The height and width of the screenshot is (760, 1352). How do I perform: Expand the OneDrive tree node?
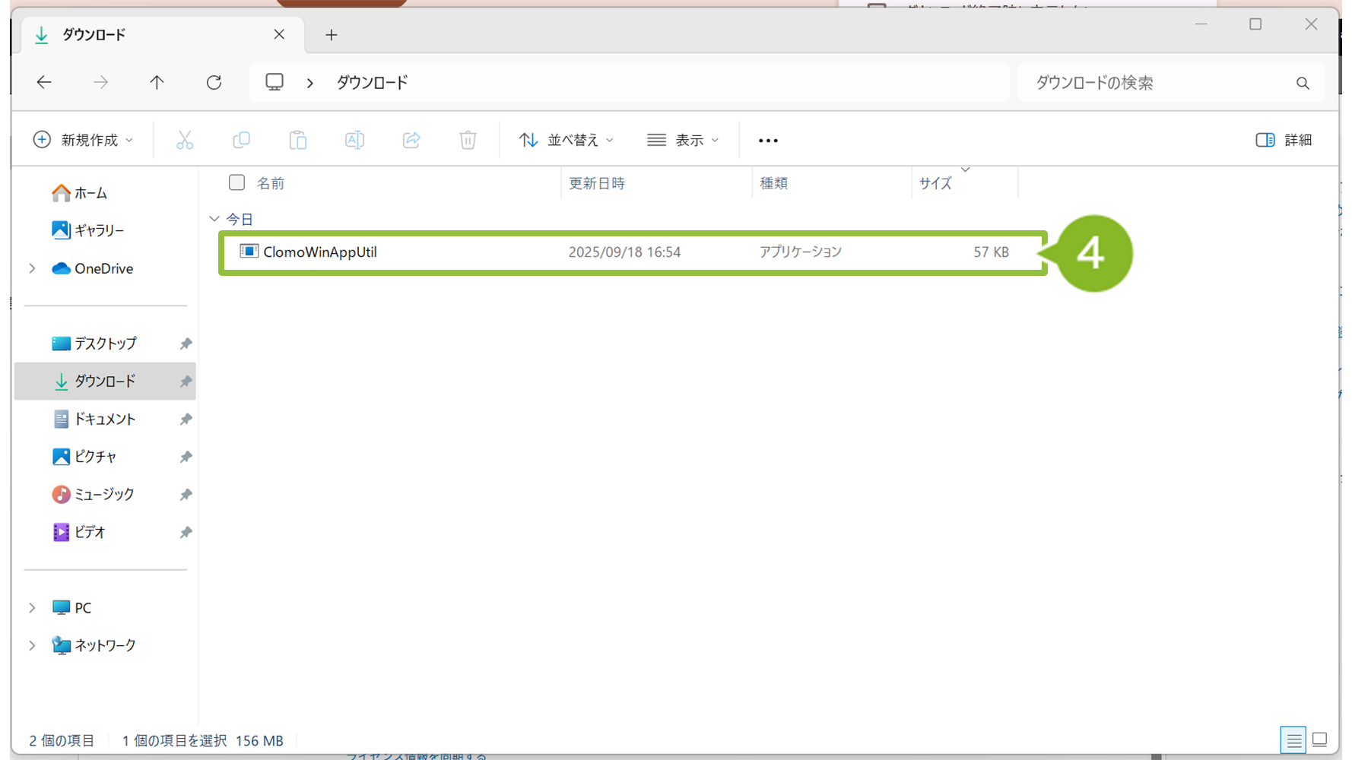[x=32, y=268]
